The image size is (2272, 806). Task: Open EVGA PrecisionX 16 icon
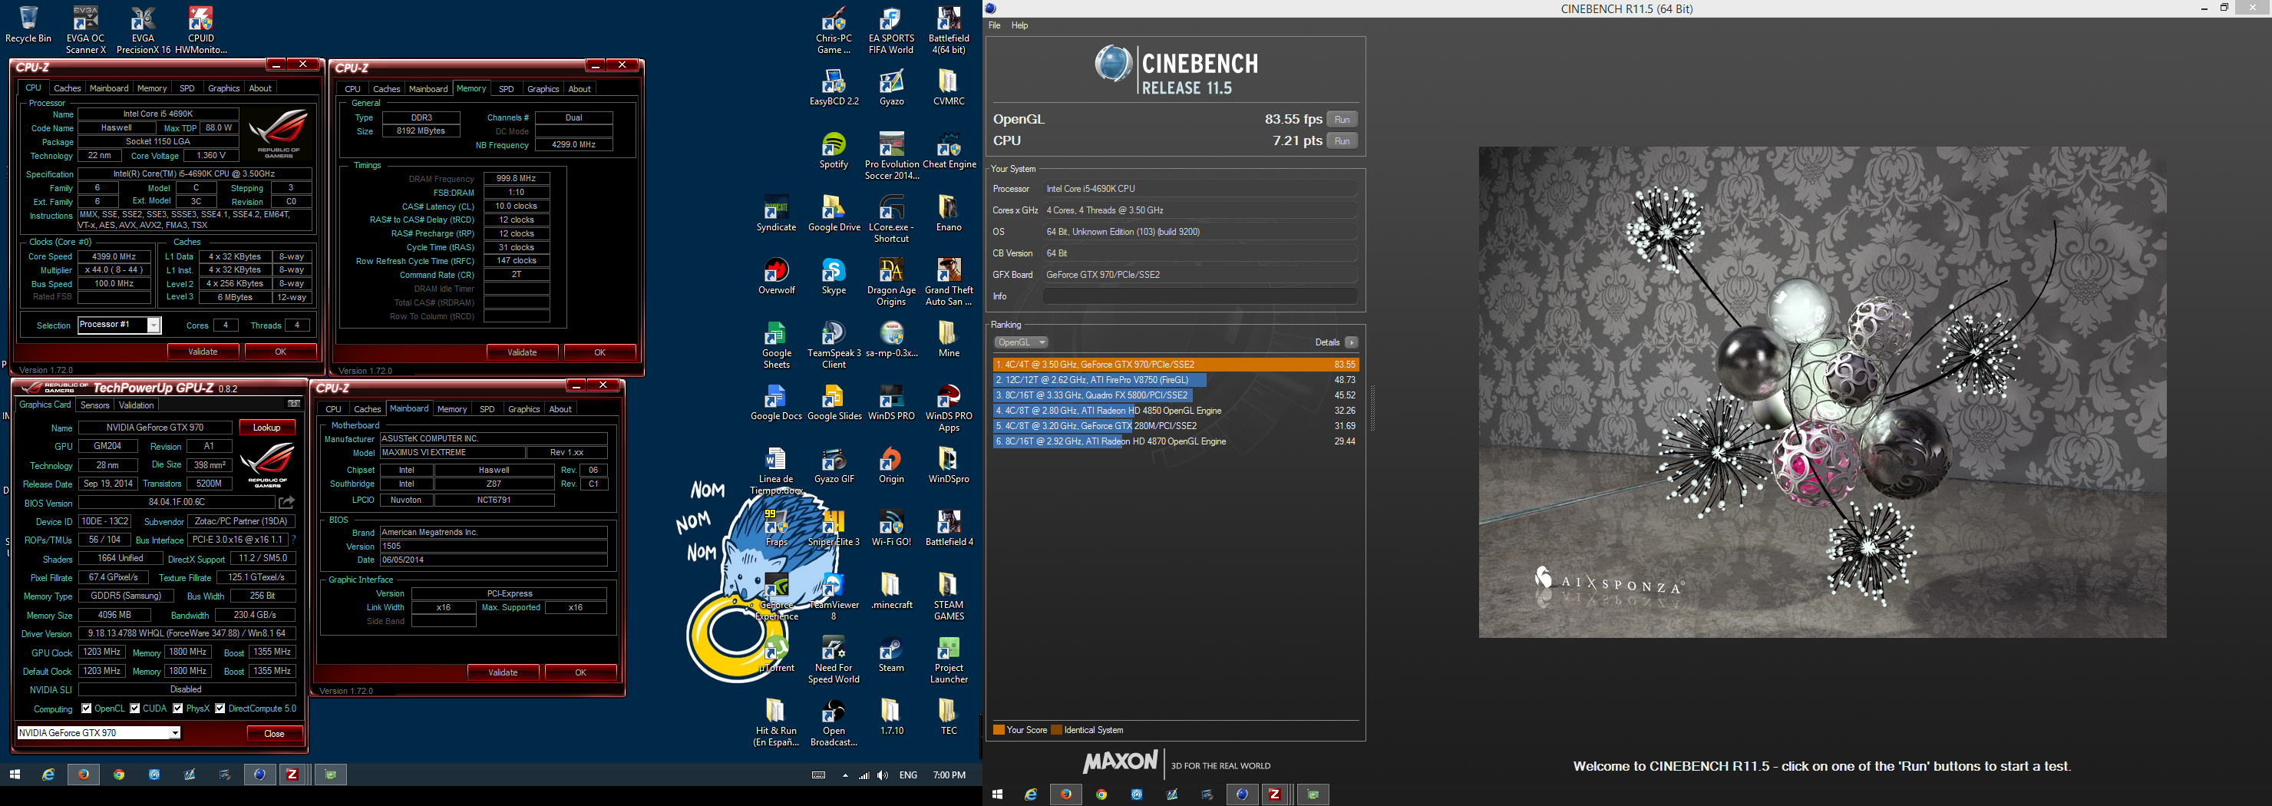[143, 30]
